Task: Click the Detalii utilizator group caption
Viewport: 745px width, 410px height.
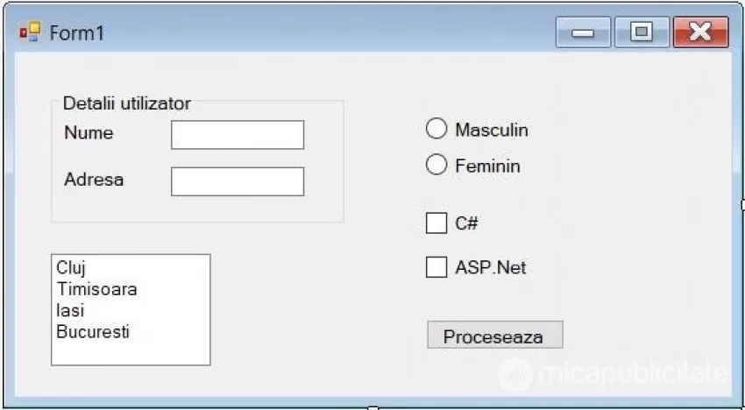Action: (127, 103)
